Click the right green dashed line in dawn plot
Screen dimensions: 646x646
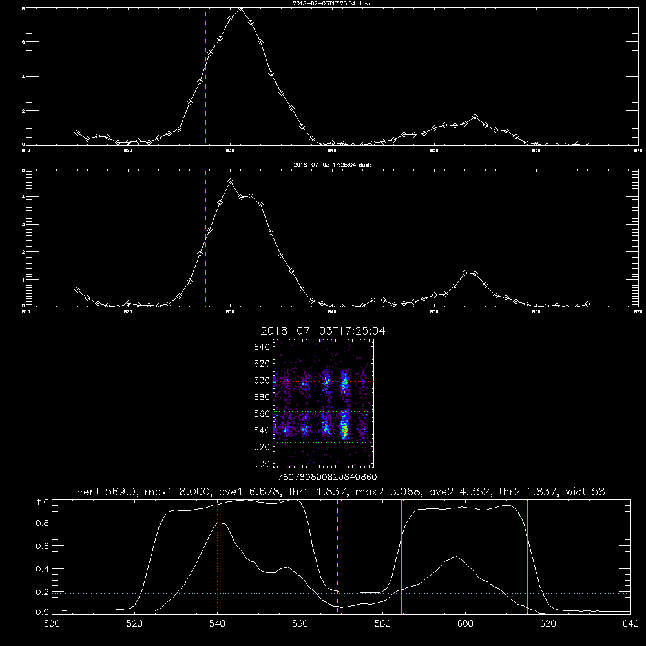pyautogui.click(x=357, y=77)
